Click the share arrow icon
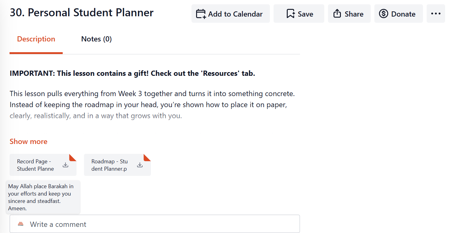454x233 pixels. (337, 14)
